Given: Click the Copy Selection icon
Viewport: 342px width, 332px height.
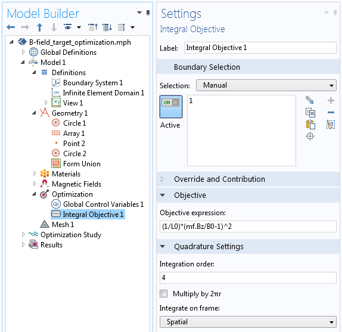Looking at the screenshot, I should [310, 113].
